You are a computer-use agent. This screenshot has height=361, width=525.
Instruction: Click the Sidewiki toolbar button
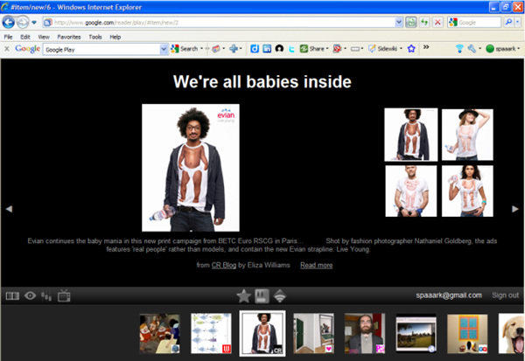click(x=382, y=49)
